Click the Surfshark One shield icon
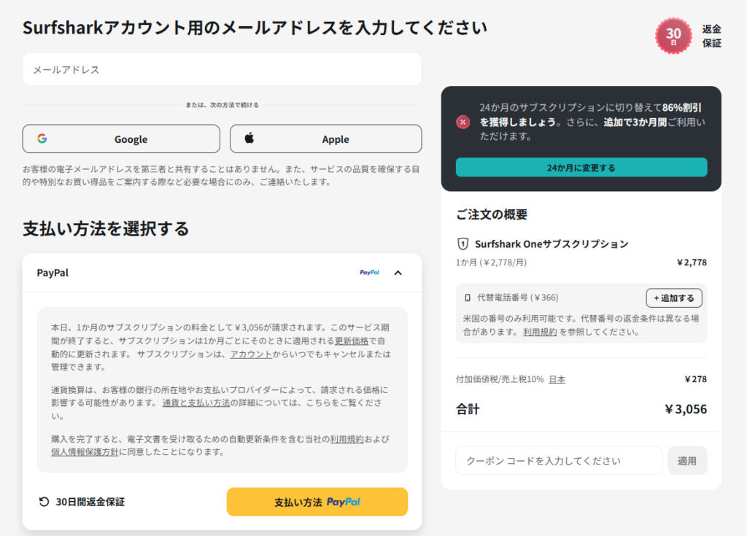Viewport: 747px width, 536px height. coord(462,244)
